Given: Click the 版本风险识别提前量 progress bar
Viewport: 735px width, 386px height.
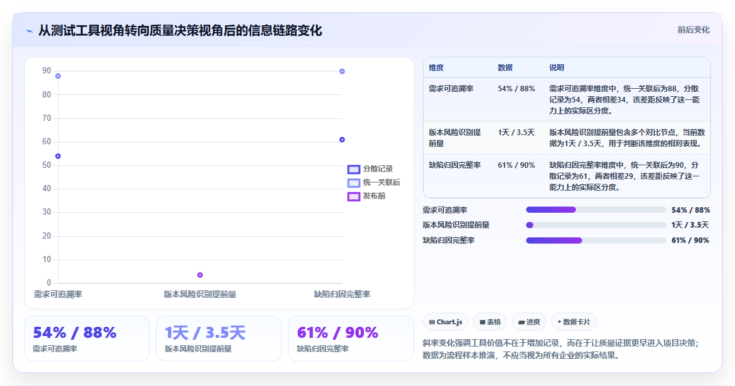Looking at the screenshot, I should (596, 225).
